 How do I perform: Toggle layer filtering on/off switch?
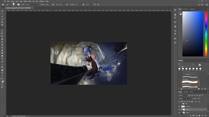202,95
